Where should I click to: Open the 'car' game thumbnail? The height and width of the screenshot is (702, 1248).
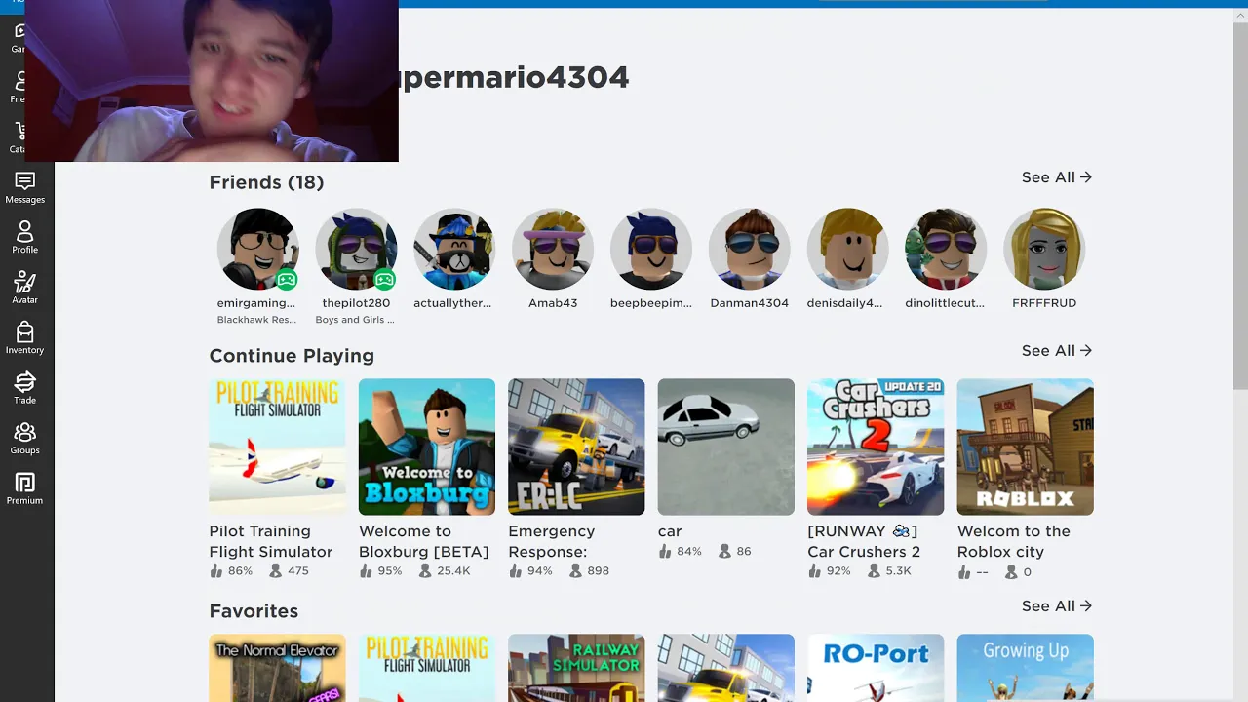(x=726, y=447)
